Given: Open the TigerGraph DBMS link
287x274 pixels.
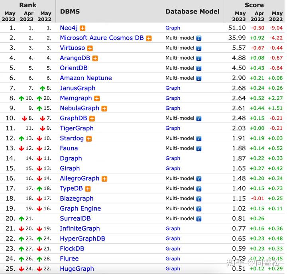Looking at the screenshot, I should 77,128.
